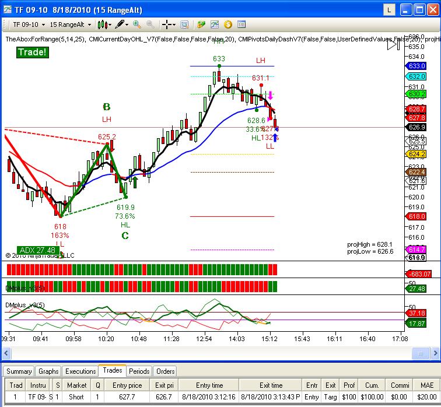Click the cyan 632.0 price marker
Screen dimensions: 441x407
(416, 76)
